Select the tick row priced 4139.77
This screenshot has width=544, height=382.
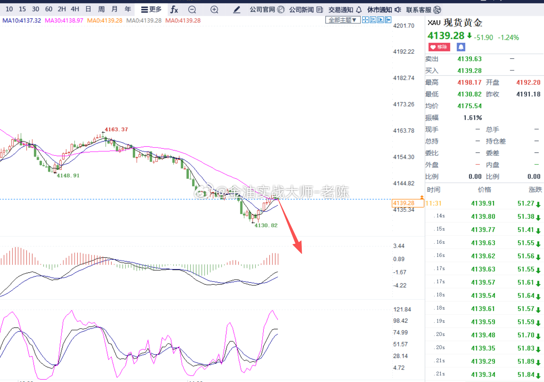pyautogui.click(x=484, y=230)
